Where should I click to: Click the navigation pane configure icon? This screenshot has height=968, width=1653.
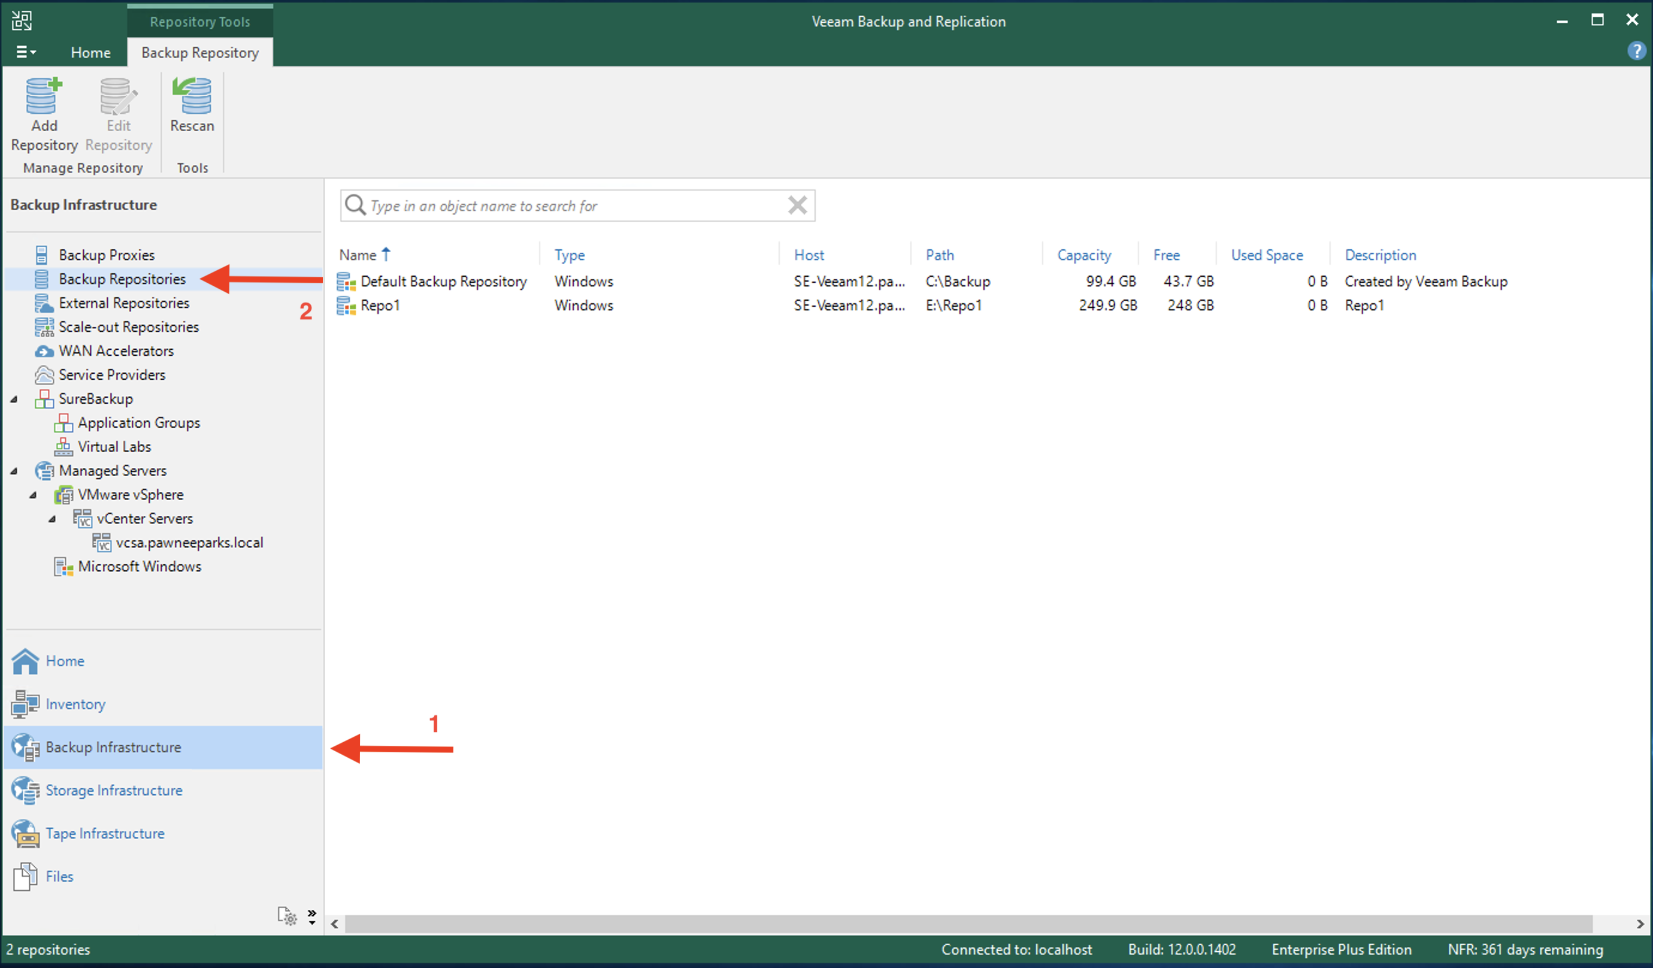coord(287,915)
